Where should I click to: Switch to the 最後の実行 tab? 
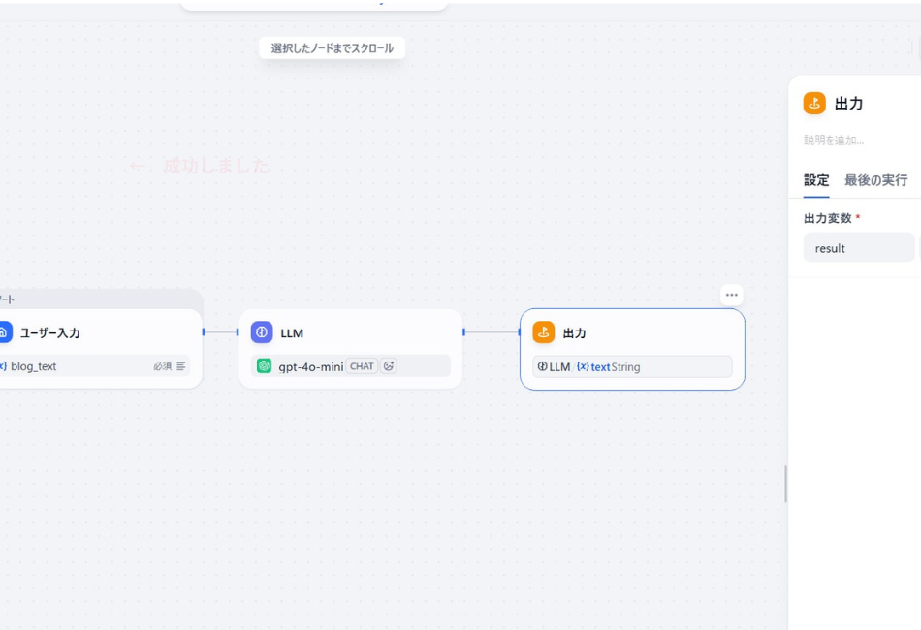point(873,180)
